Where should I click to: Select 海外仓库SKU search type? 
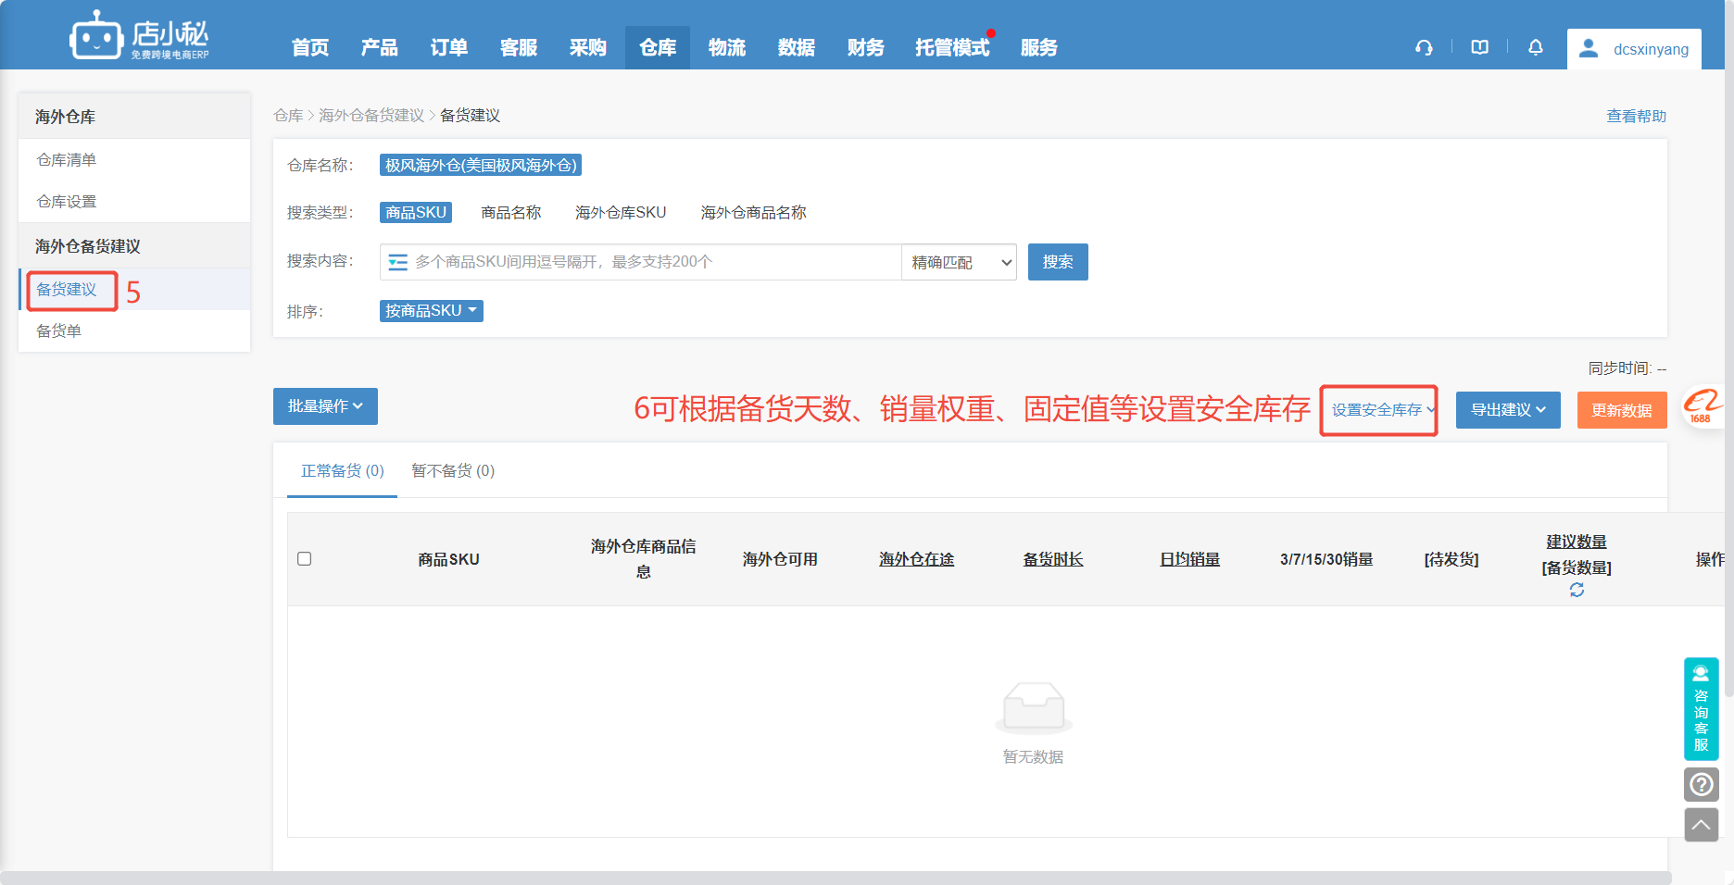620,213
